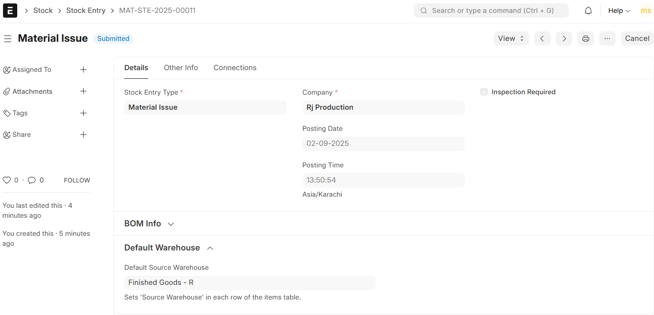The width and height of the screenshot is (654, 315).
Task: Click the ERPNext home logo icon
Action: click(10, 10)
